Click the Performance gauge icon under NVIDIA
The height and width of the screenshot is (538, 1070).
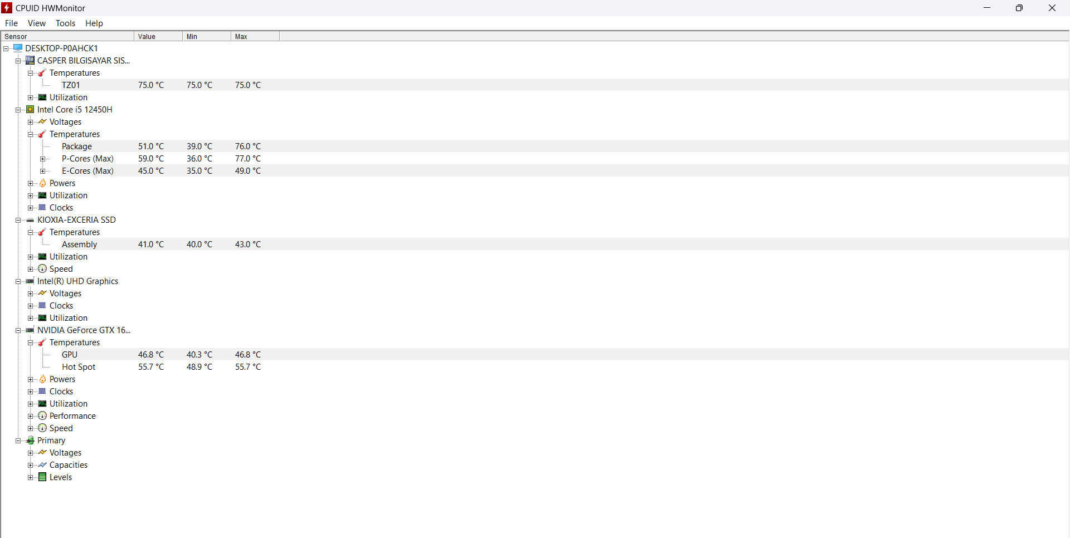click(42, 416)
